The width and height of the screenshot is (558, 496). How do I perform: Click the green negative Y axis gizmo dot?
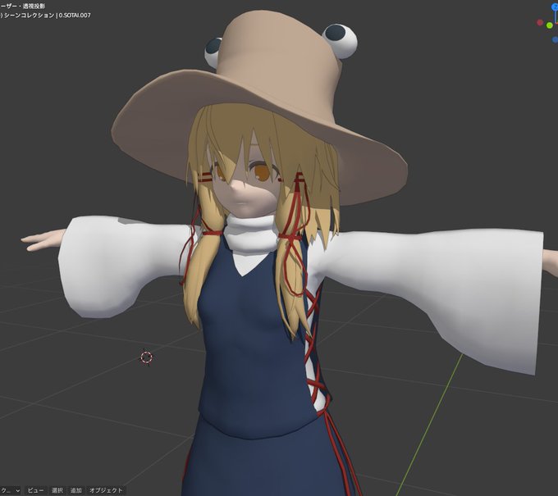[550, 25]
